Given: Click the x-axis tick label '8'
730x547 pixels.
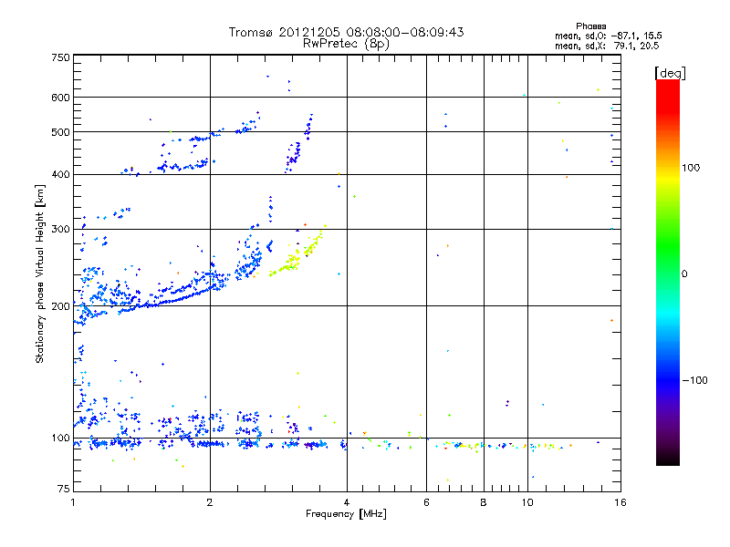Looking at the screenshot, I should [484, 502].
